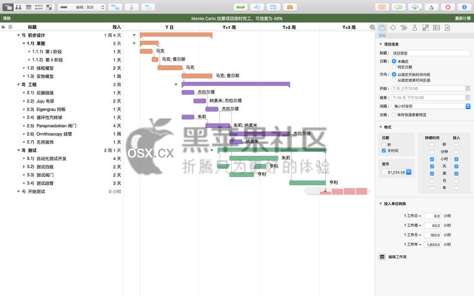
Task: Collapse the 格式 inspector section
Action: 380,127
